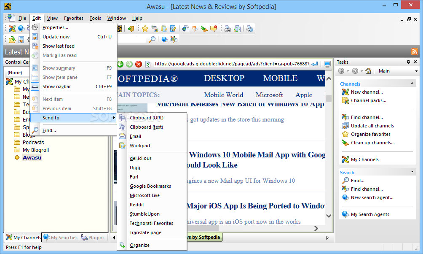This screenshot has width=423, height=254.
Task: Toggle the Tasks pane pin button
Action: [408, 62]
